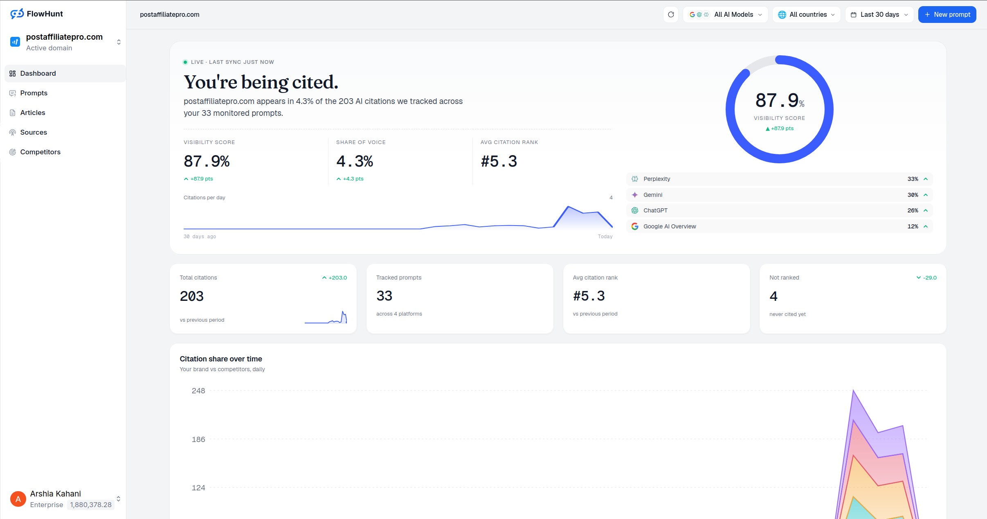This screenshot has height=519, width=987.
Task: Expand the user account menu chevrons
Action: coord(119,499)
